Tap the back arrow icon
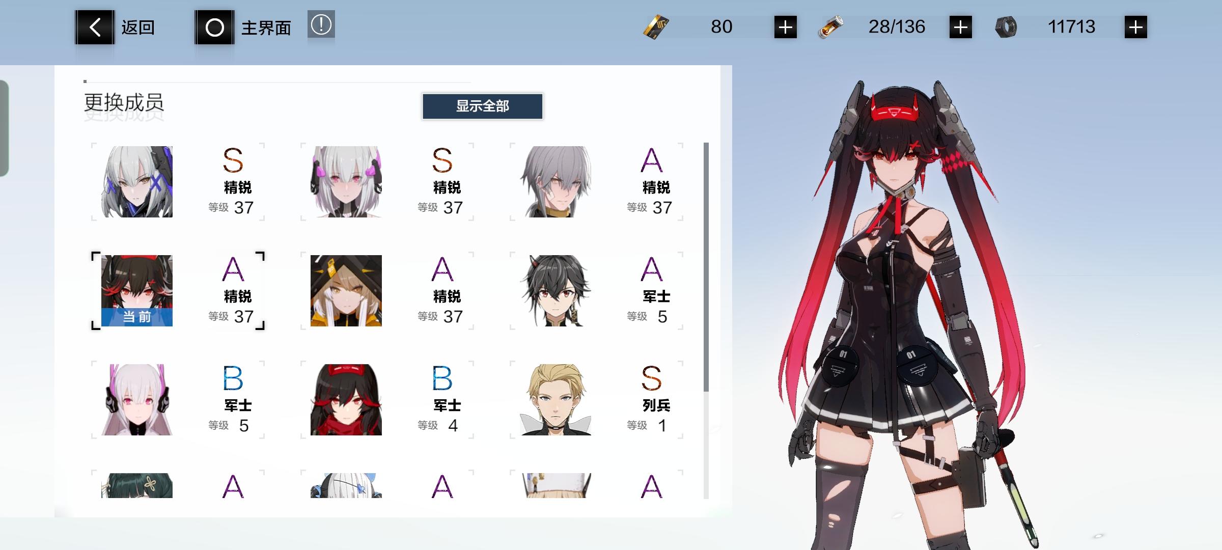Image resolution: width=1222 pixels, height=550 pixels. point(95,27)
